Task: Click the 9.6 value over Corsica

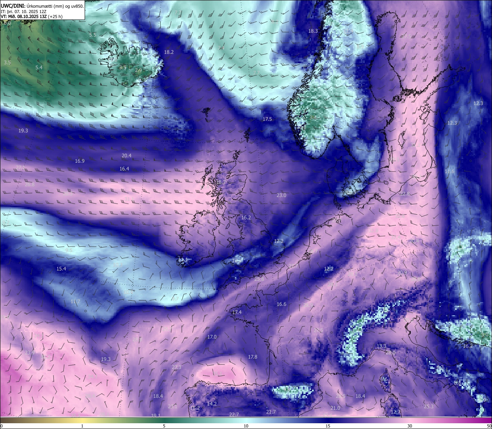Action: (384, 379)
